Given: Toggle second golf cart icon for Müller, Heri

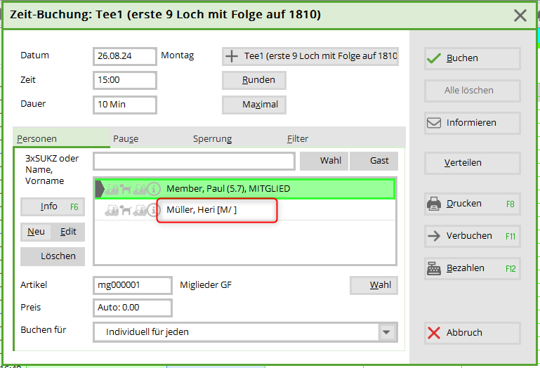Looking at the screenshot, I should [140, 210].
